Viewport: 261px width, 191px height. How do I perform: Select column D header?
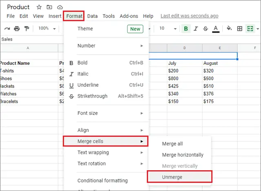(x=185, y=48)
